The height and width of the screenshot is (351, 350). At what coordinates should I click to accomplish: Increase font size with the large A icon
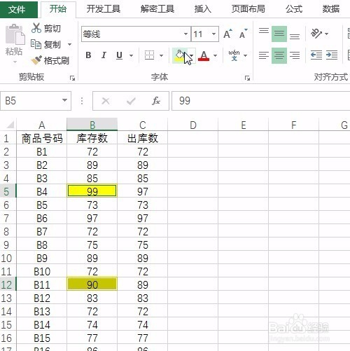[x=227, y=34]
